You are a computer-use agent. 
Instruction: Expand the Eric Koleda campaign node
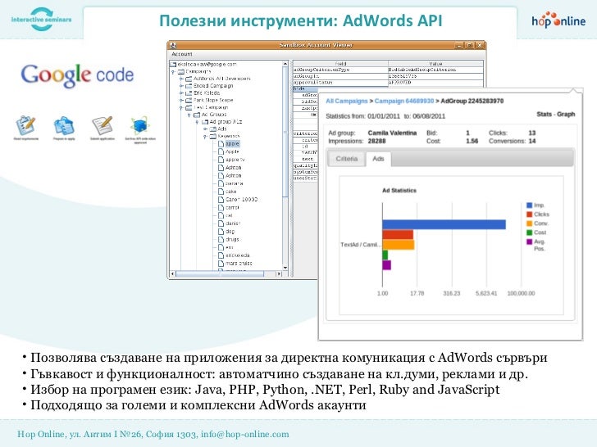181,93
